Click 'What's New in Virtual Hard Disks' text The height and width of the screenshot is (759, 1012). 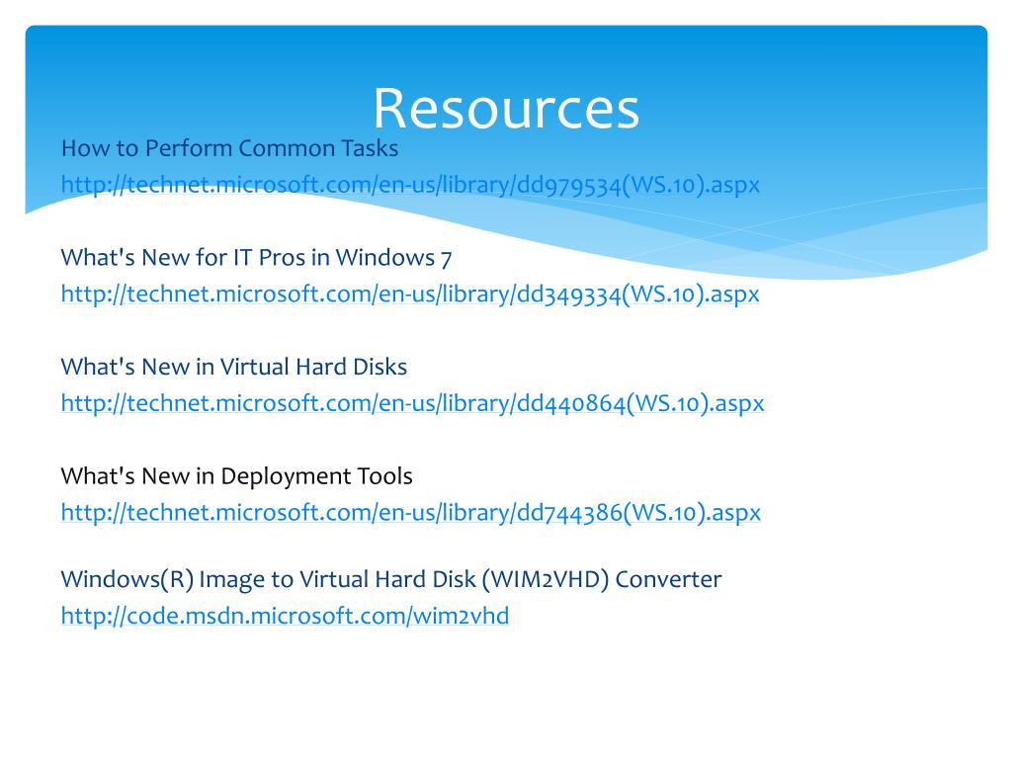point(233,367)
